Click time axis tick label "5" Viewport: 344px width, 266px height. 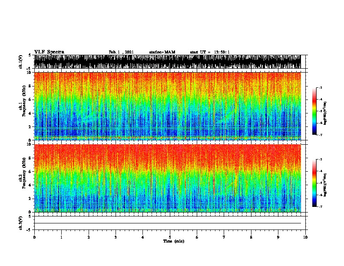170,237
